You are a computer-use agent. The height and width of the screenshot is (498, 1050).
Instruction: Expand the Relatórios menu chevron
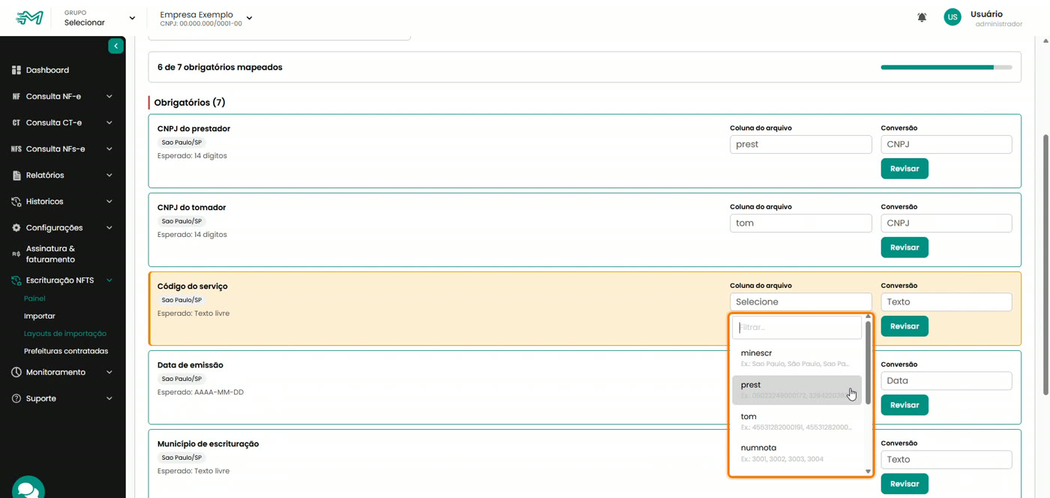pyautogui.click(x=109, y=175)
